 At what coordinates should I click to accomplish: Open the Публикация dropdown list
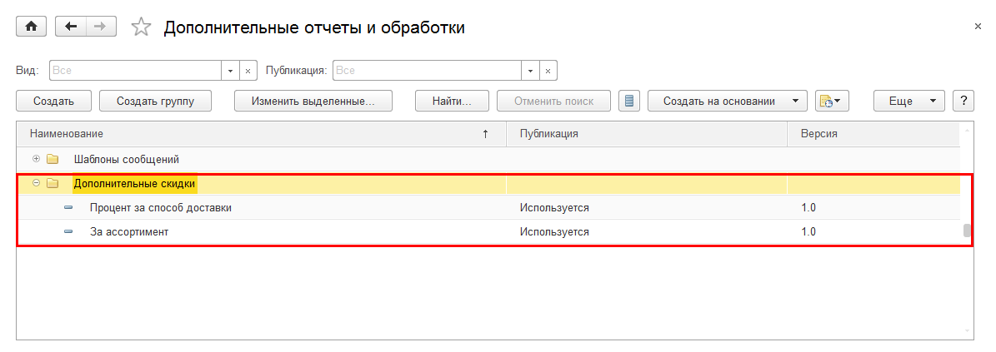(x=530, y=72)
